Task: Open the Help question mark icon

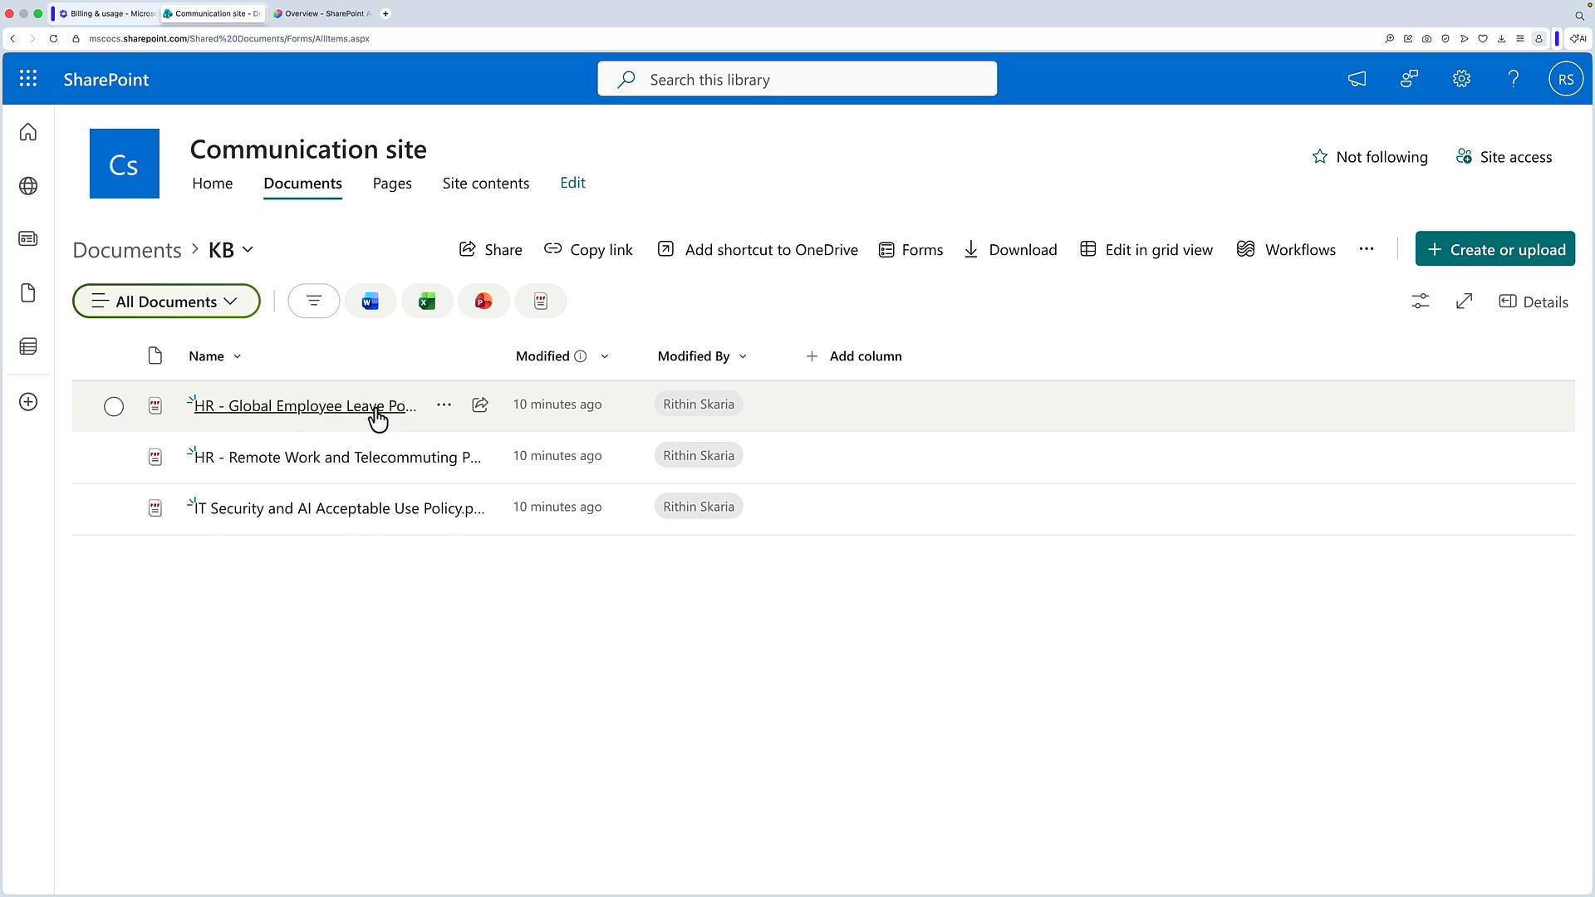Action: (1514, 79)
